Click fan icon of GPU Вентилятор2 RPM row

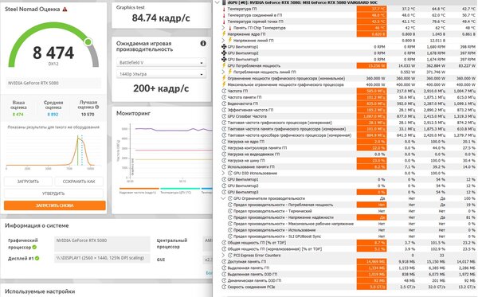click(224, 53)
